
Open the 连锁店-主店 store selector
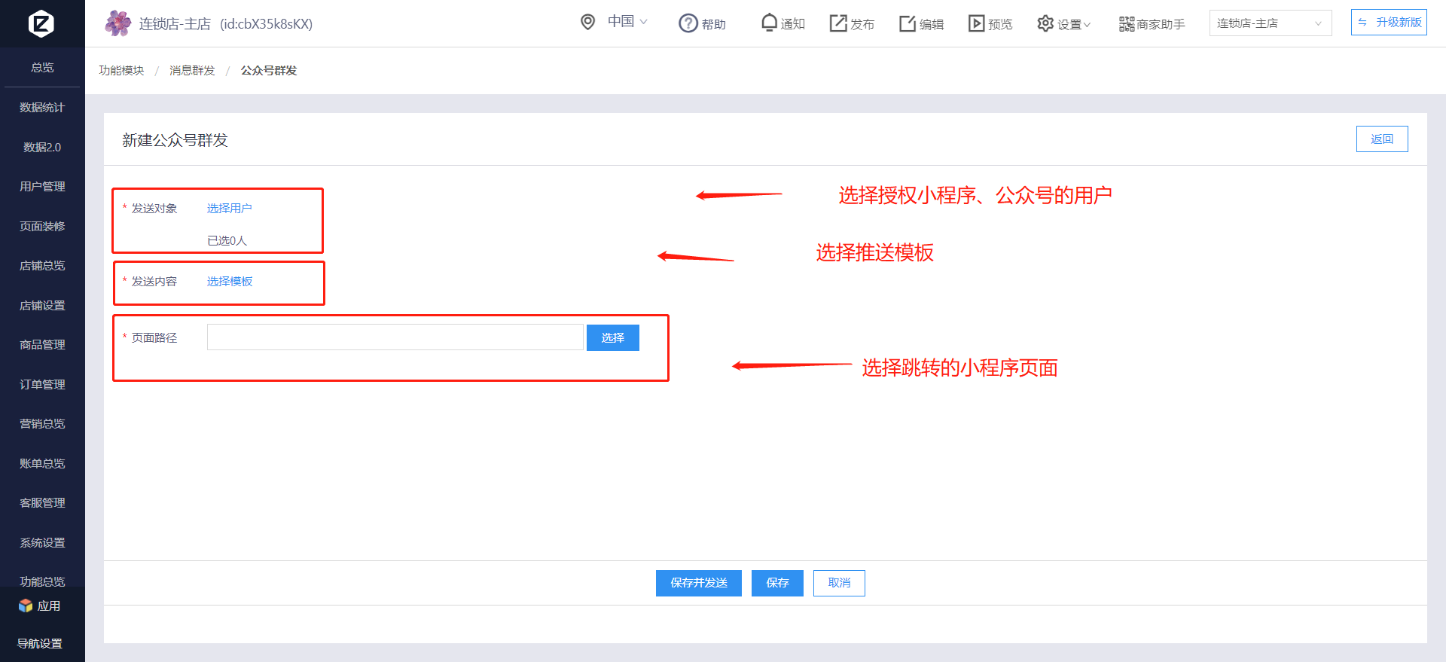1270,23
